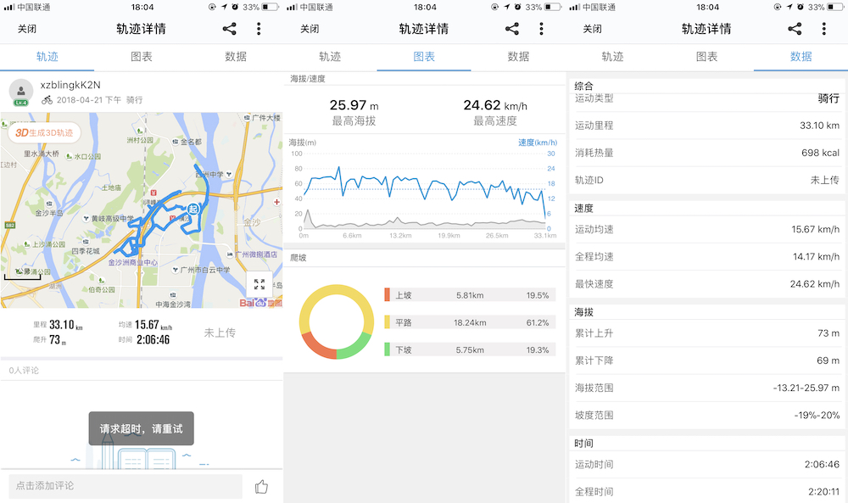
Task: Tap alarm clock icon in left status bar
Action: tap(235, 7)
